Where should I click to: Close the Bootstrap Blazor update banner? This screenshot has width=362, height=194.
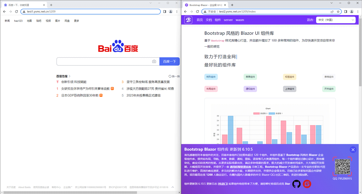(x=353, y=150)
